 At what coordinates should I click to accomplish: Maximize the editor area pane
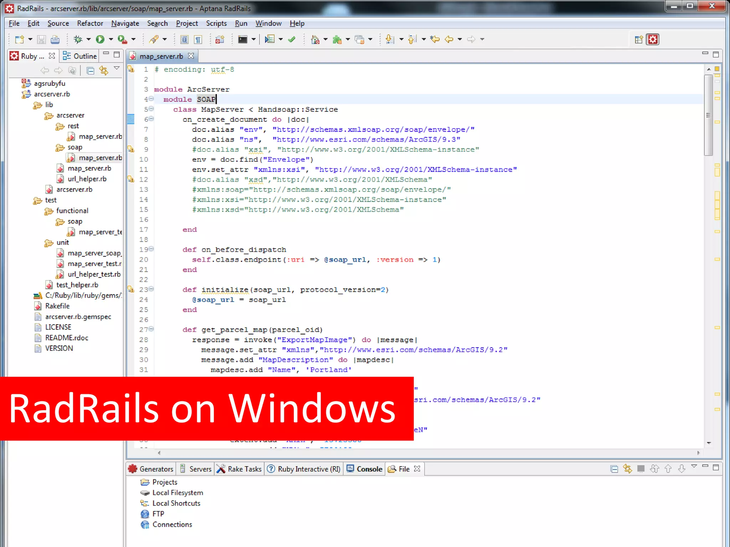click(716, 54)
